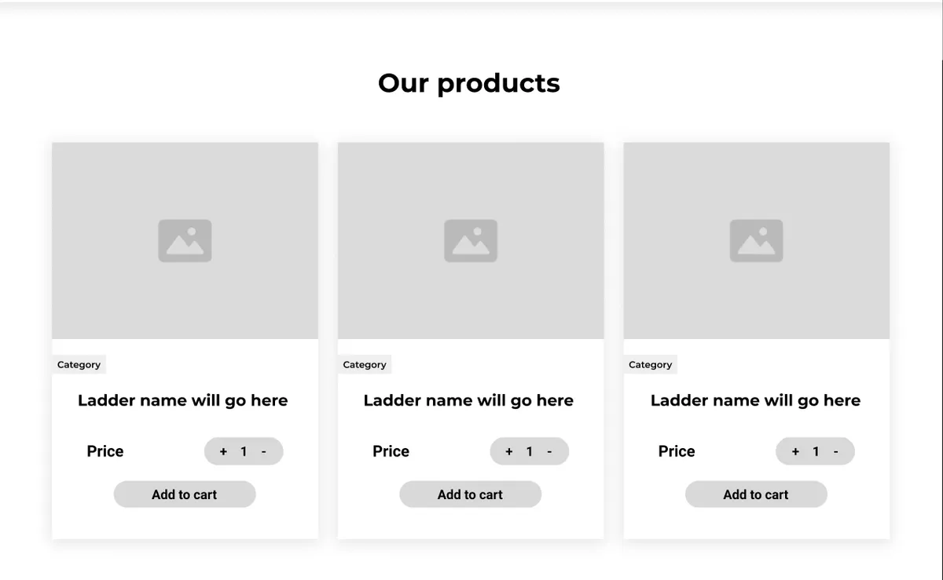Increase quantity with plus in first card

click(223, 451)
